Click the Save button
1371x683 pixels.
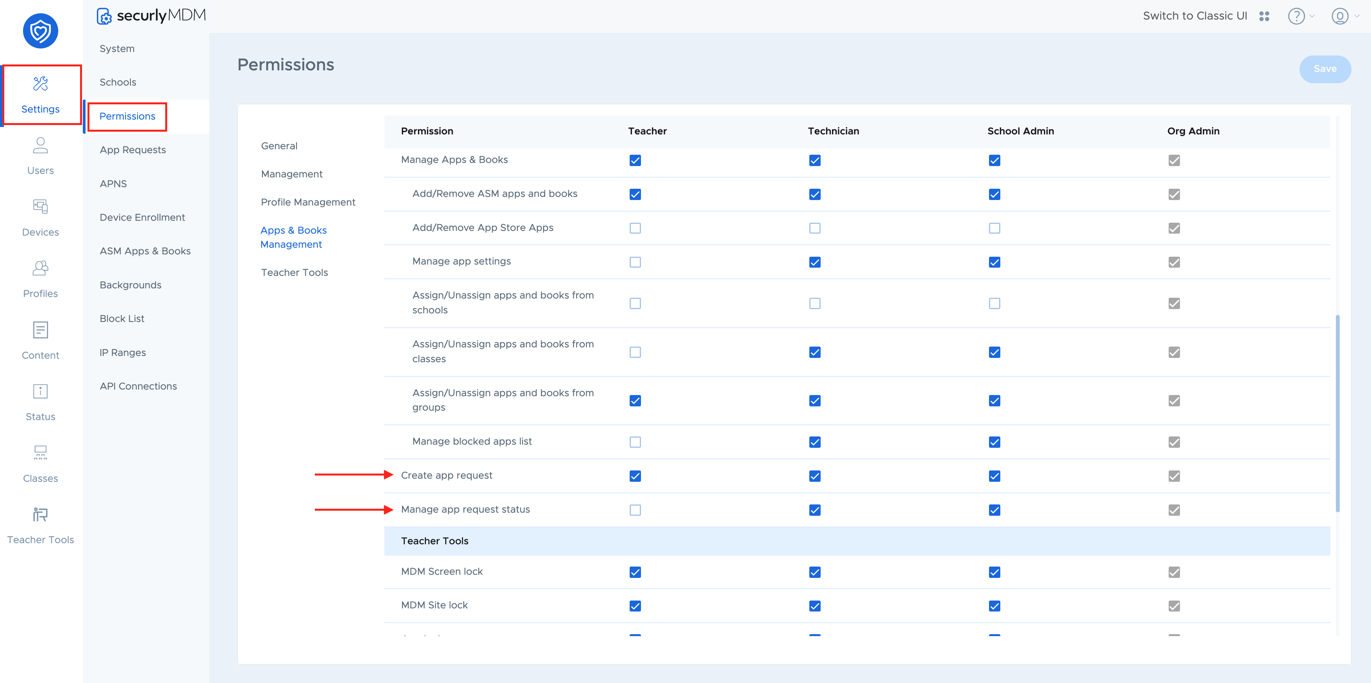pyautogui.click(x=1325, y=69)
